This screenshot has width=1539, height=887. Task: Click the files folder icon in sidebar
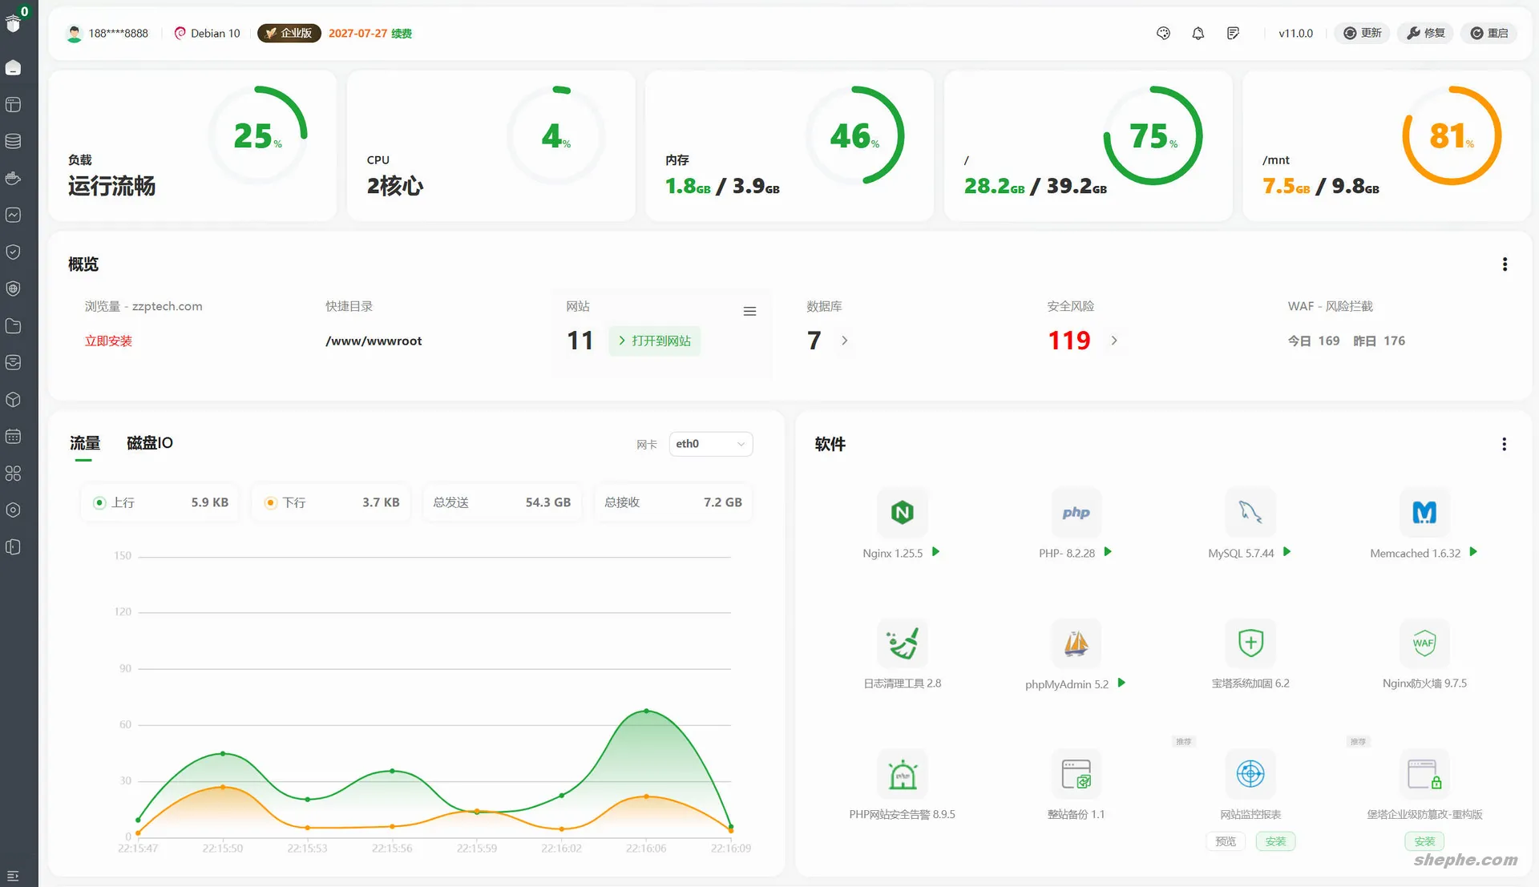[x=13, y=326]
